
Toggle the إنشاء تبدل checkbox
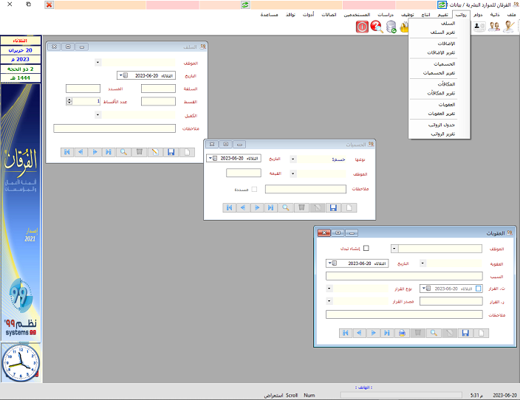point(365,249)
